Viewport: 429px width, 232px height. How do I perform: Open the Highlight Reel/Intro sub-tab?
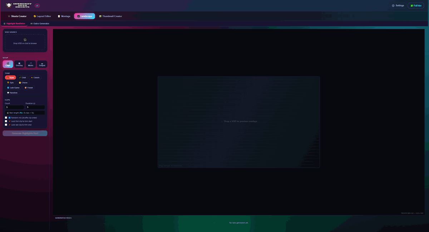[x=14, y=24]
